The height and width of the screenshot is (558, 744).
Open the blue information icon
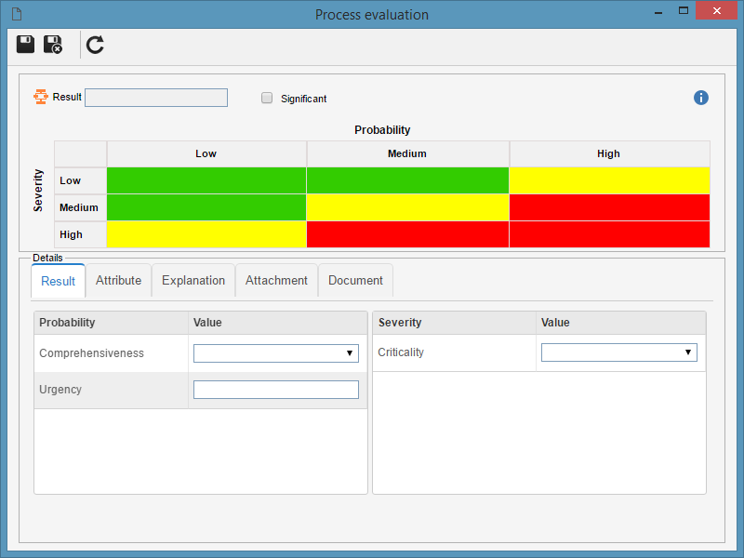point(701,98)
